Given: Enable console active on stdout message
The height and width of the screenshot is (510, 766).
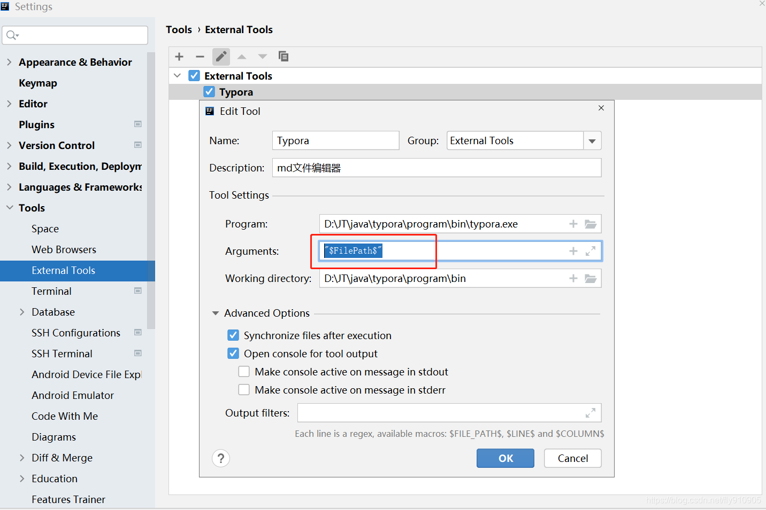Looking at the screenshot, I should [x=244, y=372].
